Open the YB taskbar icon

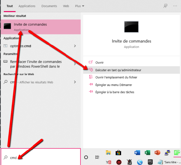108,162
